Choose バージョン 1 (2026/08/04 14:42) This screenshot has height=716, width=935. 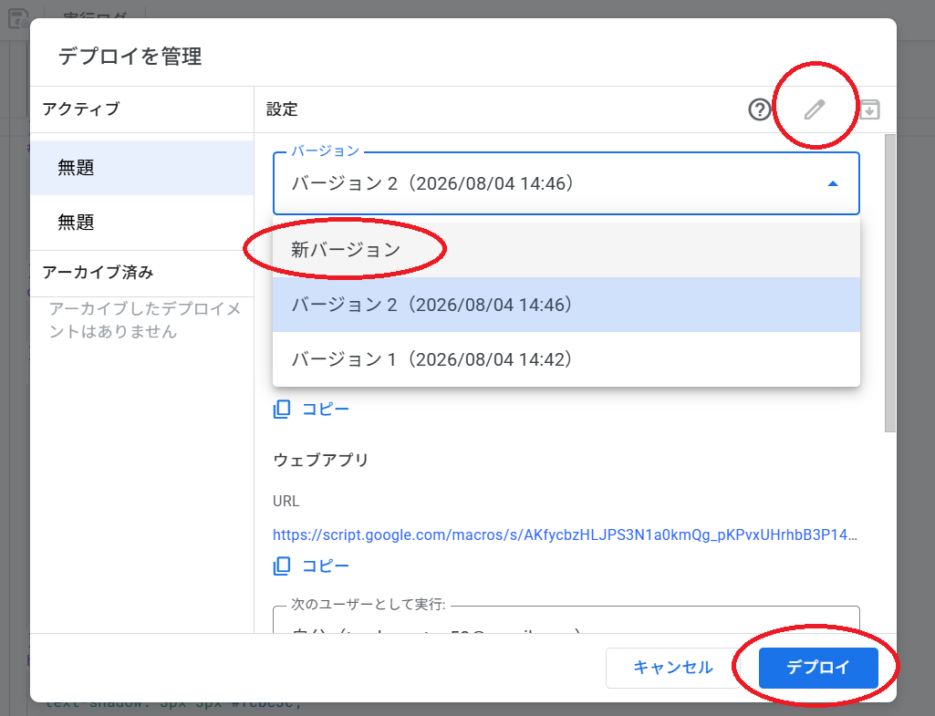[x=566, y=359]
